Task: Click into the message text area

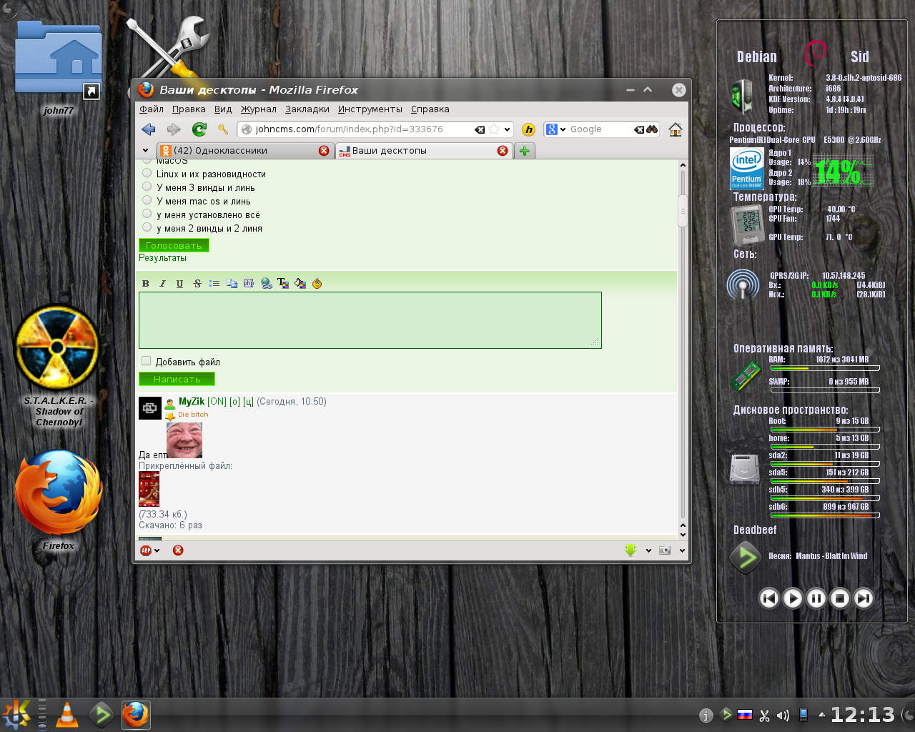Action: (370, 320)
